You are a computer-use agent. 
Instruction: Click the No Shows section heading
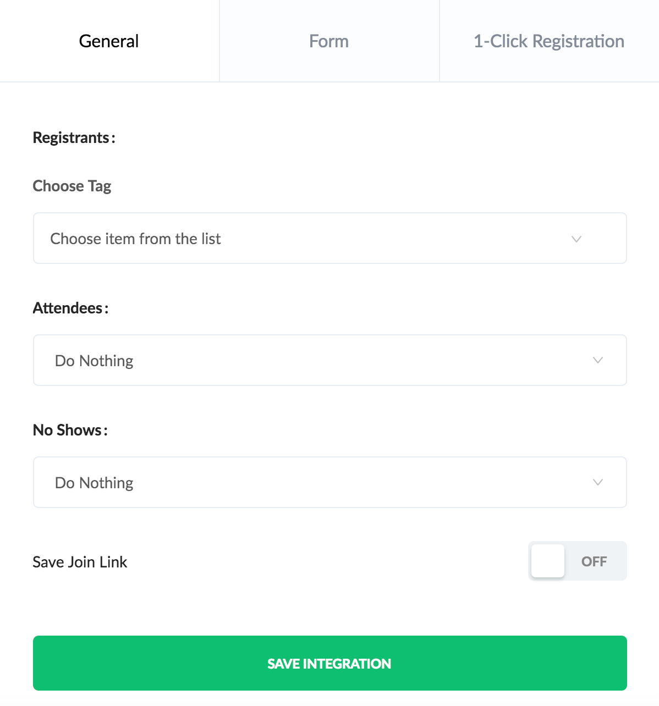pos(70,430)
